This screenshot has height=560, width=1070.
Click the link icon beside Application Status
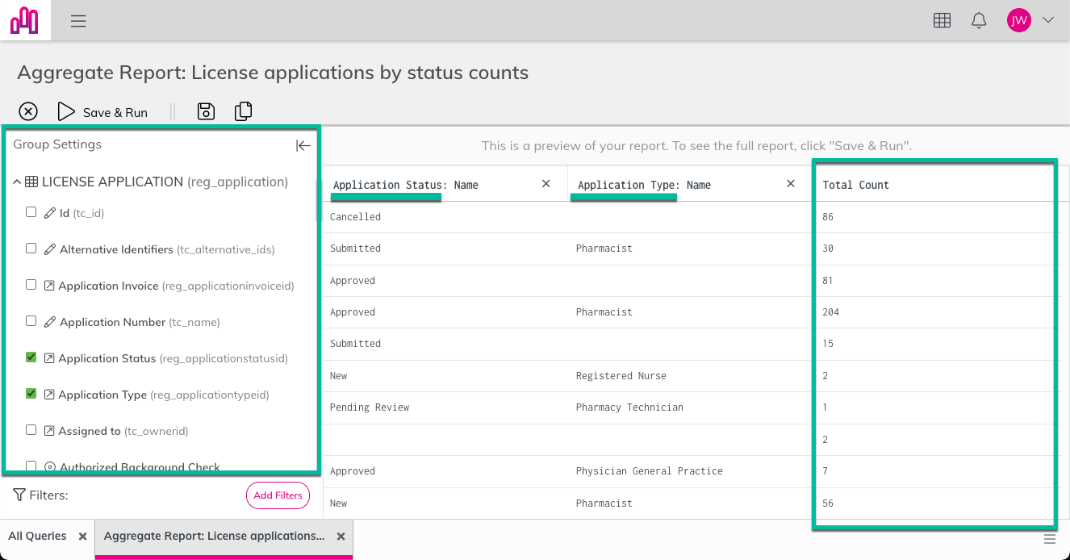[49, 358]
